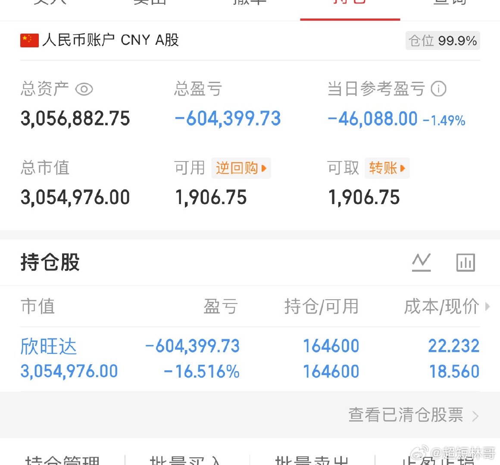
Task: Tap the 转账 transfer button
Action: [387, 168]
